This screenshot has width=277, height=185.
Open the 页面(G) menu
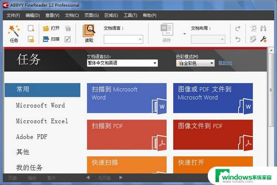click(x=92, y=15)
